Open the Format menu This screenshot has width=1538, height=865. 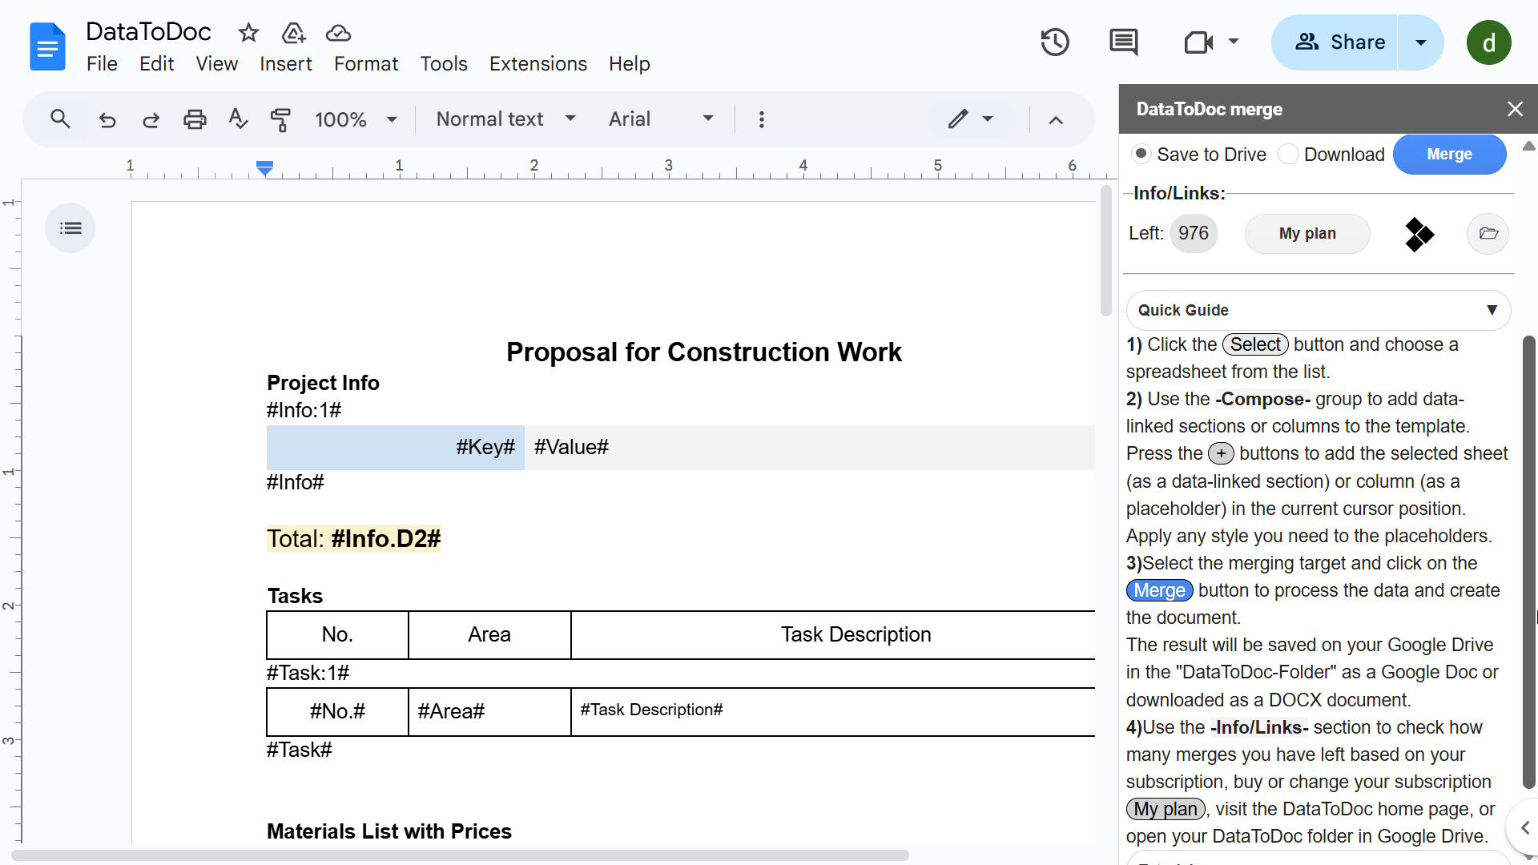point(366,64)
